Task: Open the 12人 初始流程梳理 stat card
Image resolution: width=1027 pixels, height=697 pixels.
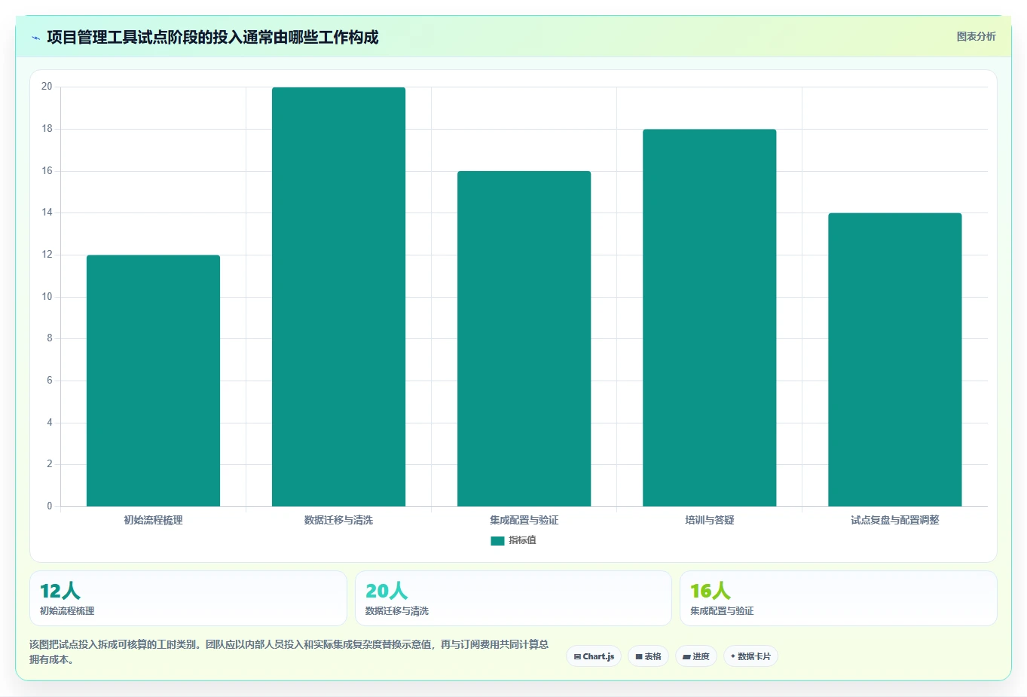Action: 188,598
